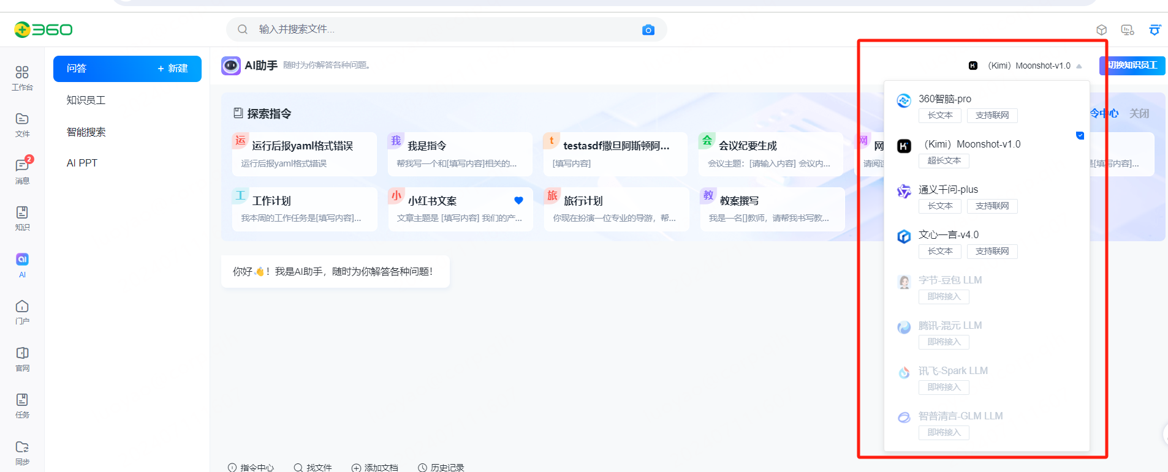Click the magnifier icon in search bar
The width and height of the screenshot is (1168, 472).
(x=243, y=29)
